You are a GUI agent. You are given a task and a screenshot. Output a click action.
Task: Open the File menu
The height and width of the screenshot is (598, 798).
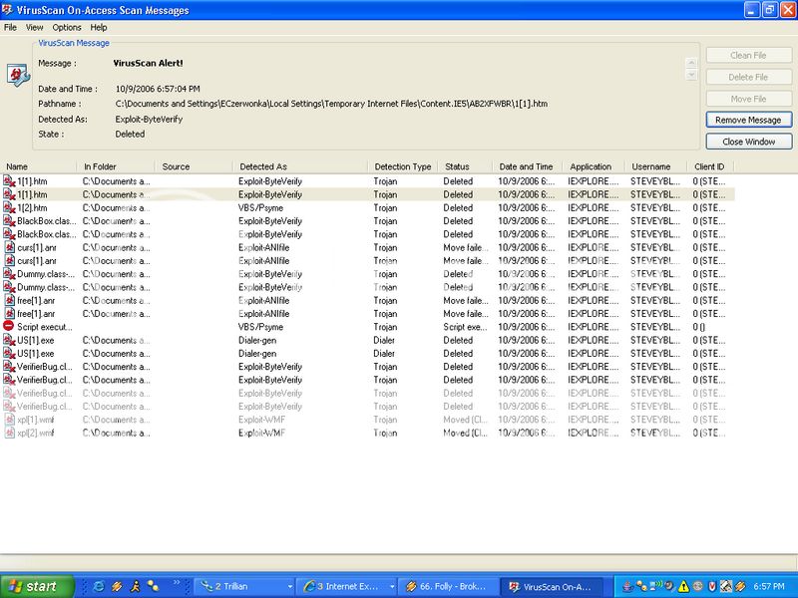(x=10, y=28)
